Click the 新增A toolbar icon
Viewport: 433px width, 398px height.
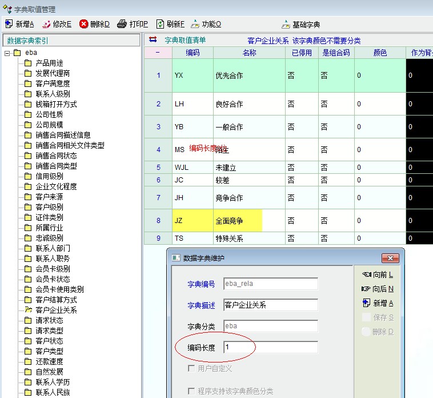(9, 24)
